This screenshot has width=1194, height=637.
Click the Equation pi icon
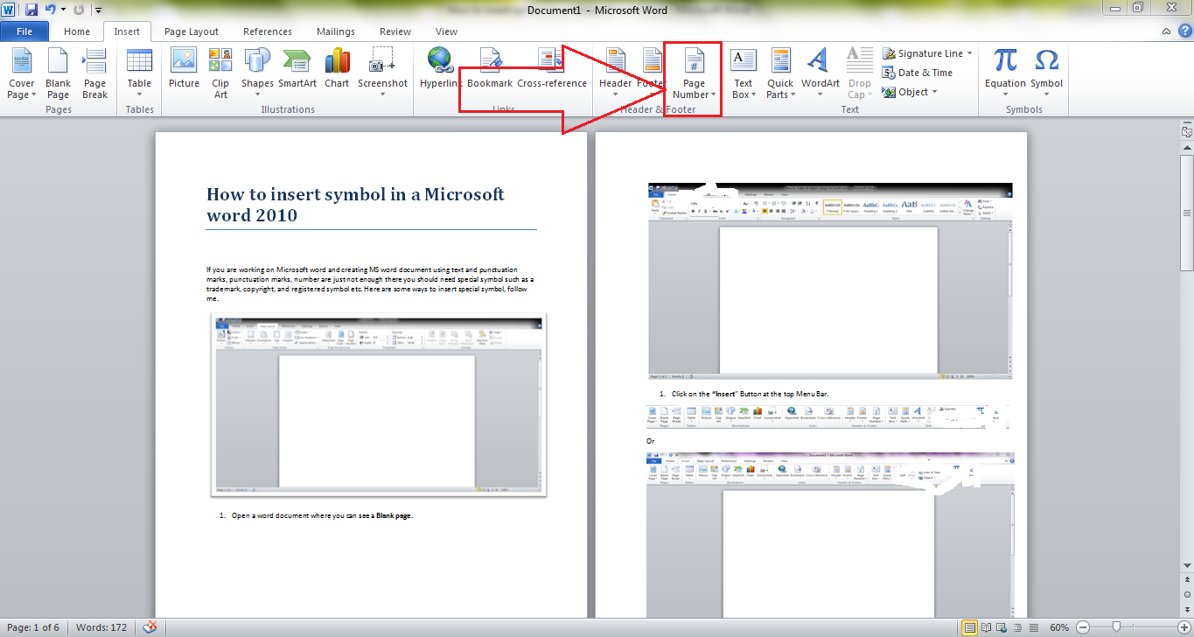click(x=1006, y=59)
